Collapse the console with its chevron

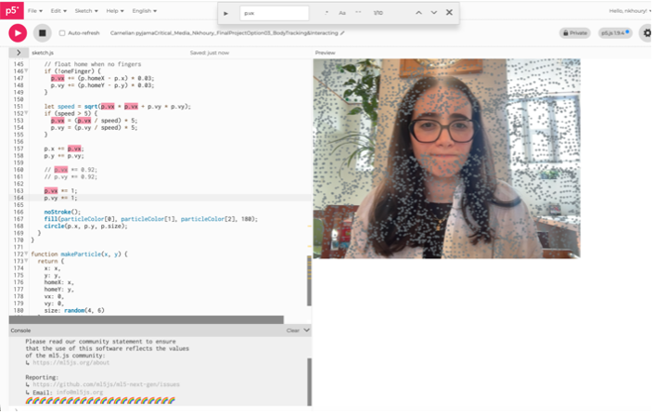tap(306, 330)
